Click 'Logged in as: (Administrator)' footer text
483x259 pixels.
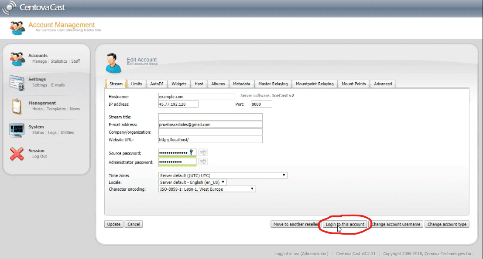tap(301, 254)
